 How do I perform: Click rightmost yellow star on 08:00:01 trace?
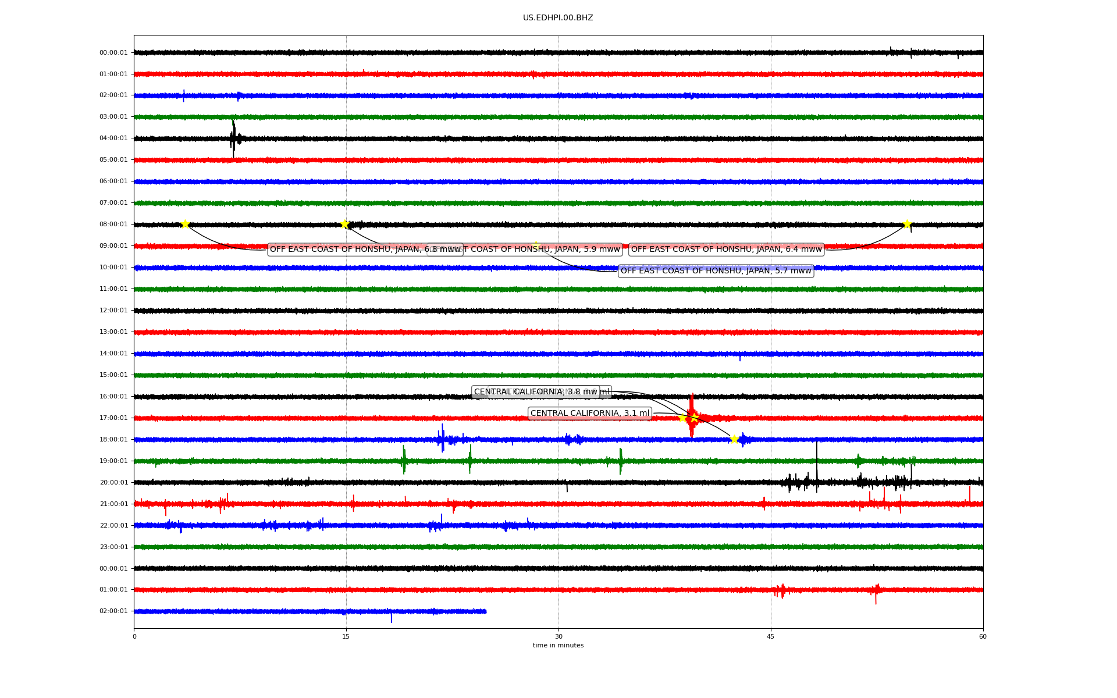point(907,224)
